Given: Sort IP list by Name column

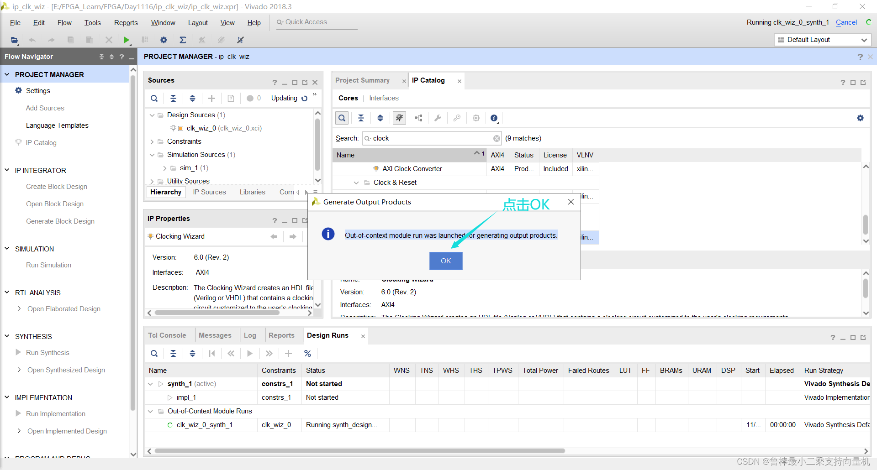Looking at the screenshot, I should [x=410, y=155].
